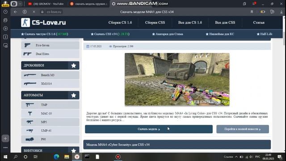Select Benelli M3 shotgun entry

tap(50, 75)
